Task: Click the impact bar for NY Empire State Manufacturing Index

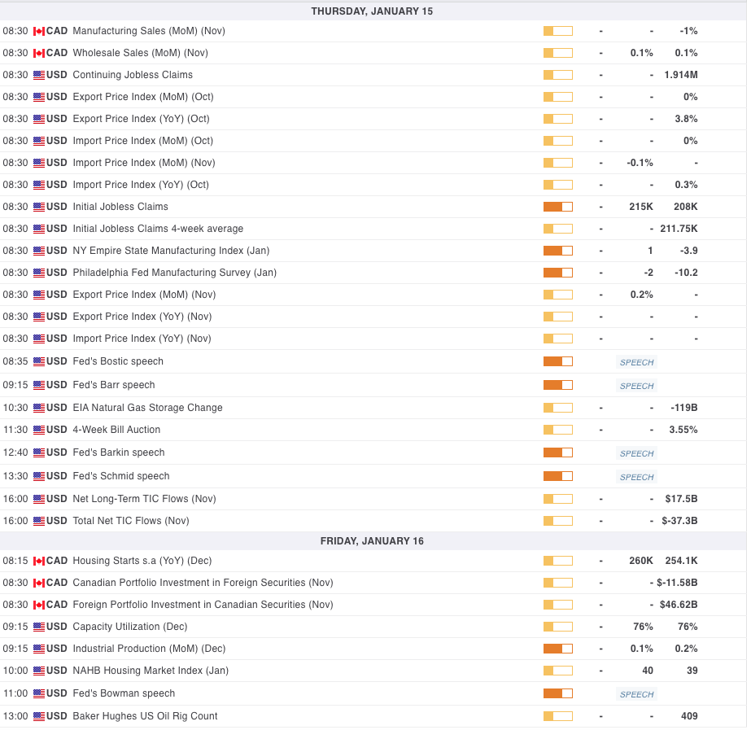Action: tap(557, 251)
